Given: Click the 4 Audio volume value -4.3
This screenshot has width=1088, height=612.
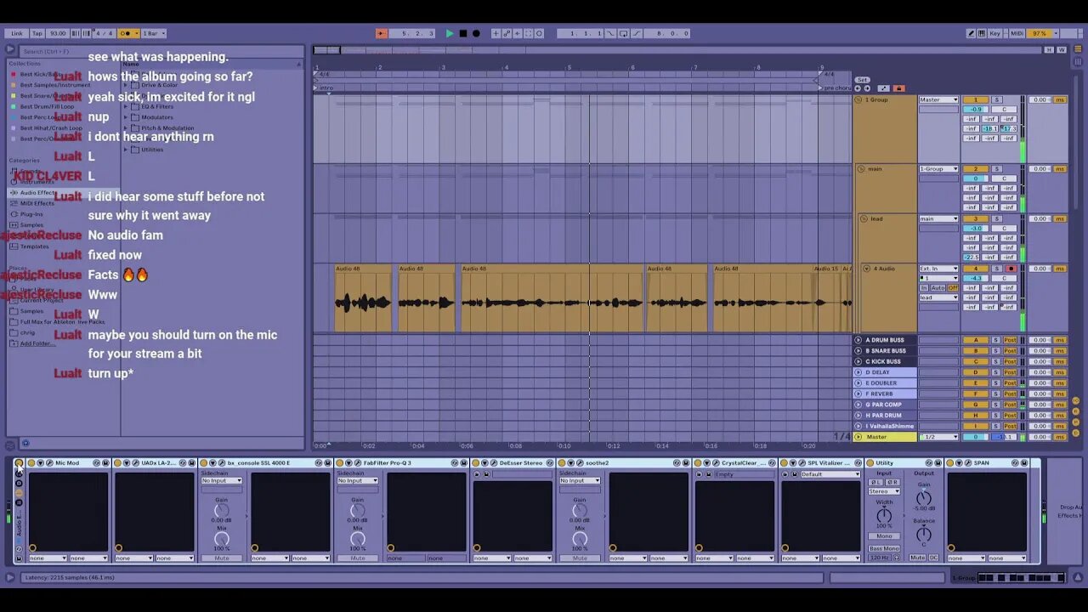Looking at the screenshot, I should (976, 278).
